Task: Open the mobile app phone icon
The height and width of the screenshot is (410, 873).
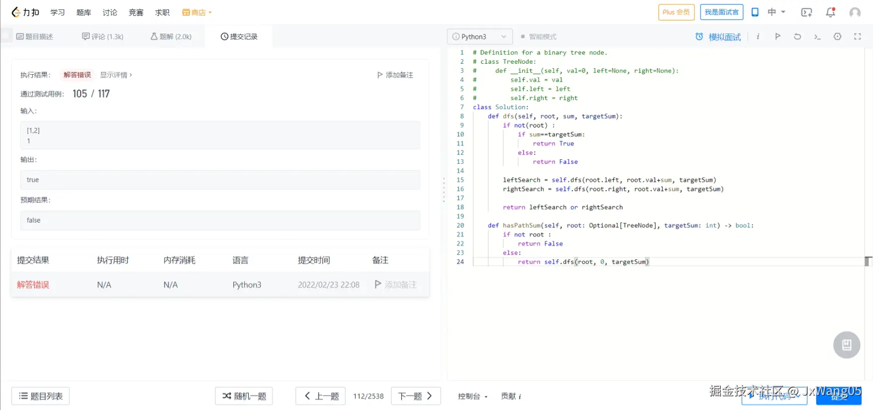Action: pyautogui.click(x=755, y=12)
